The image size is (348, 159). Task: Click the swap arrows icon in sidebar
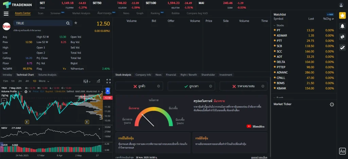[x=342, y=37]
